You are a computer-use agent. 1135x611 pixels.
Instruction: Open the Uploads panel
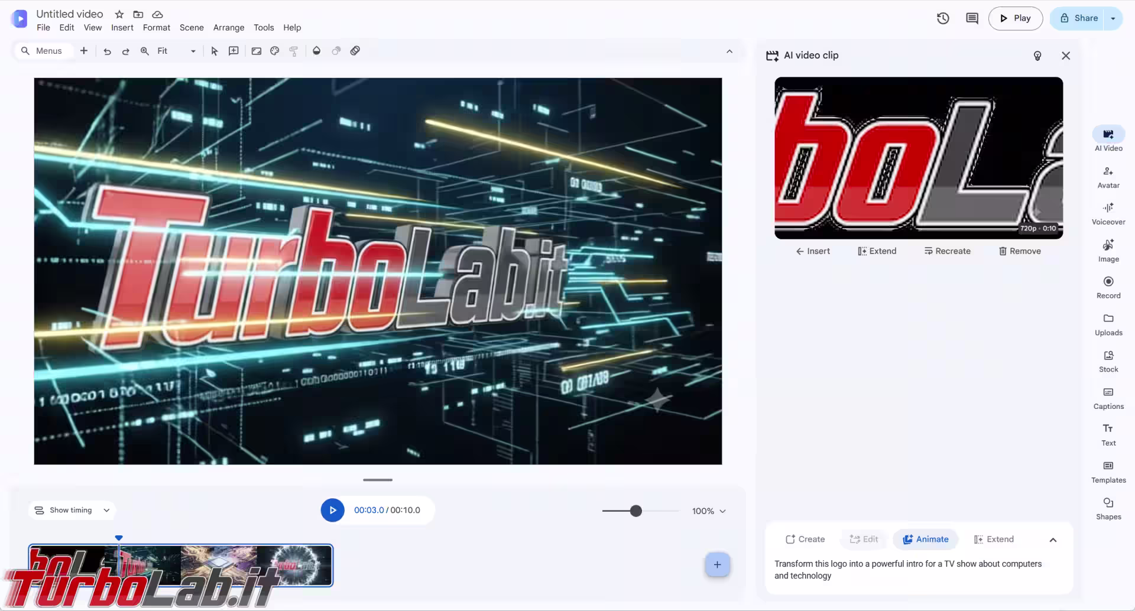1108,325
